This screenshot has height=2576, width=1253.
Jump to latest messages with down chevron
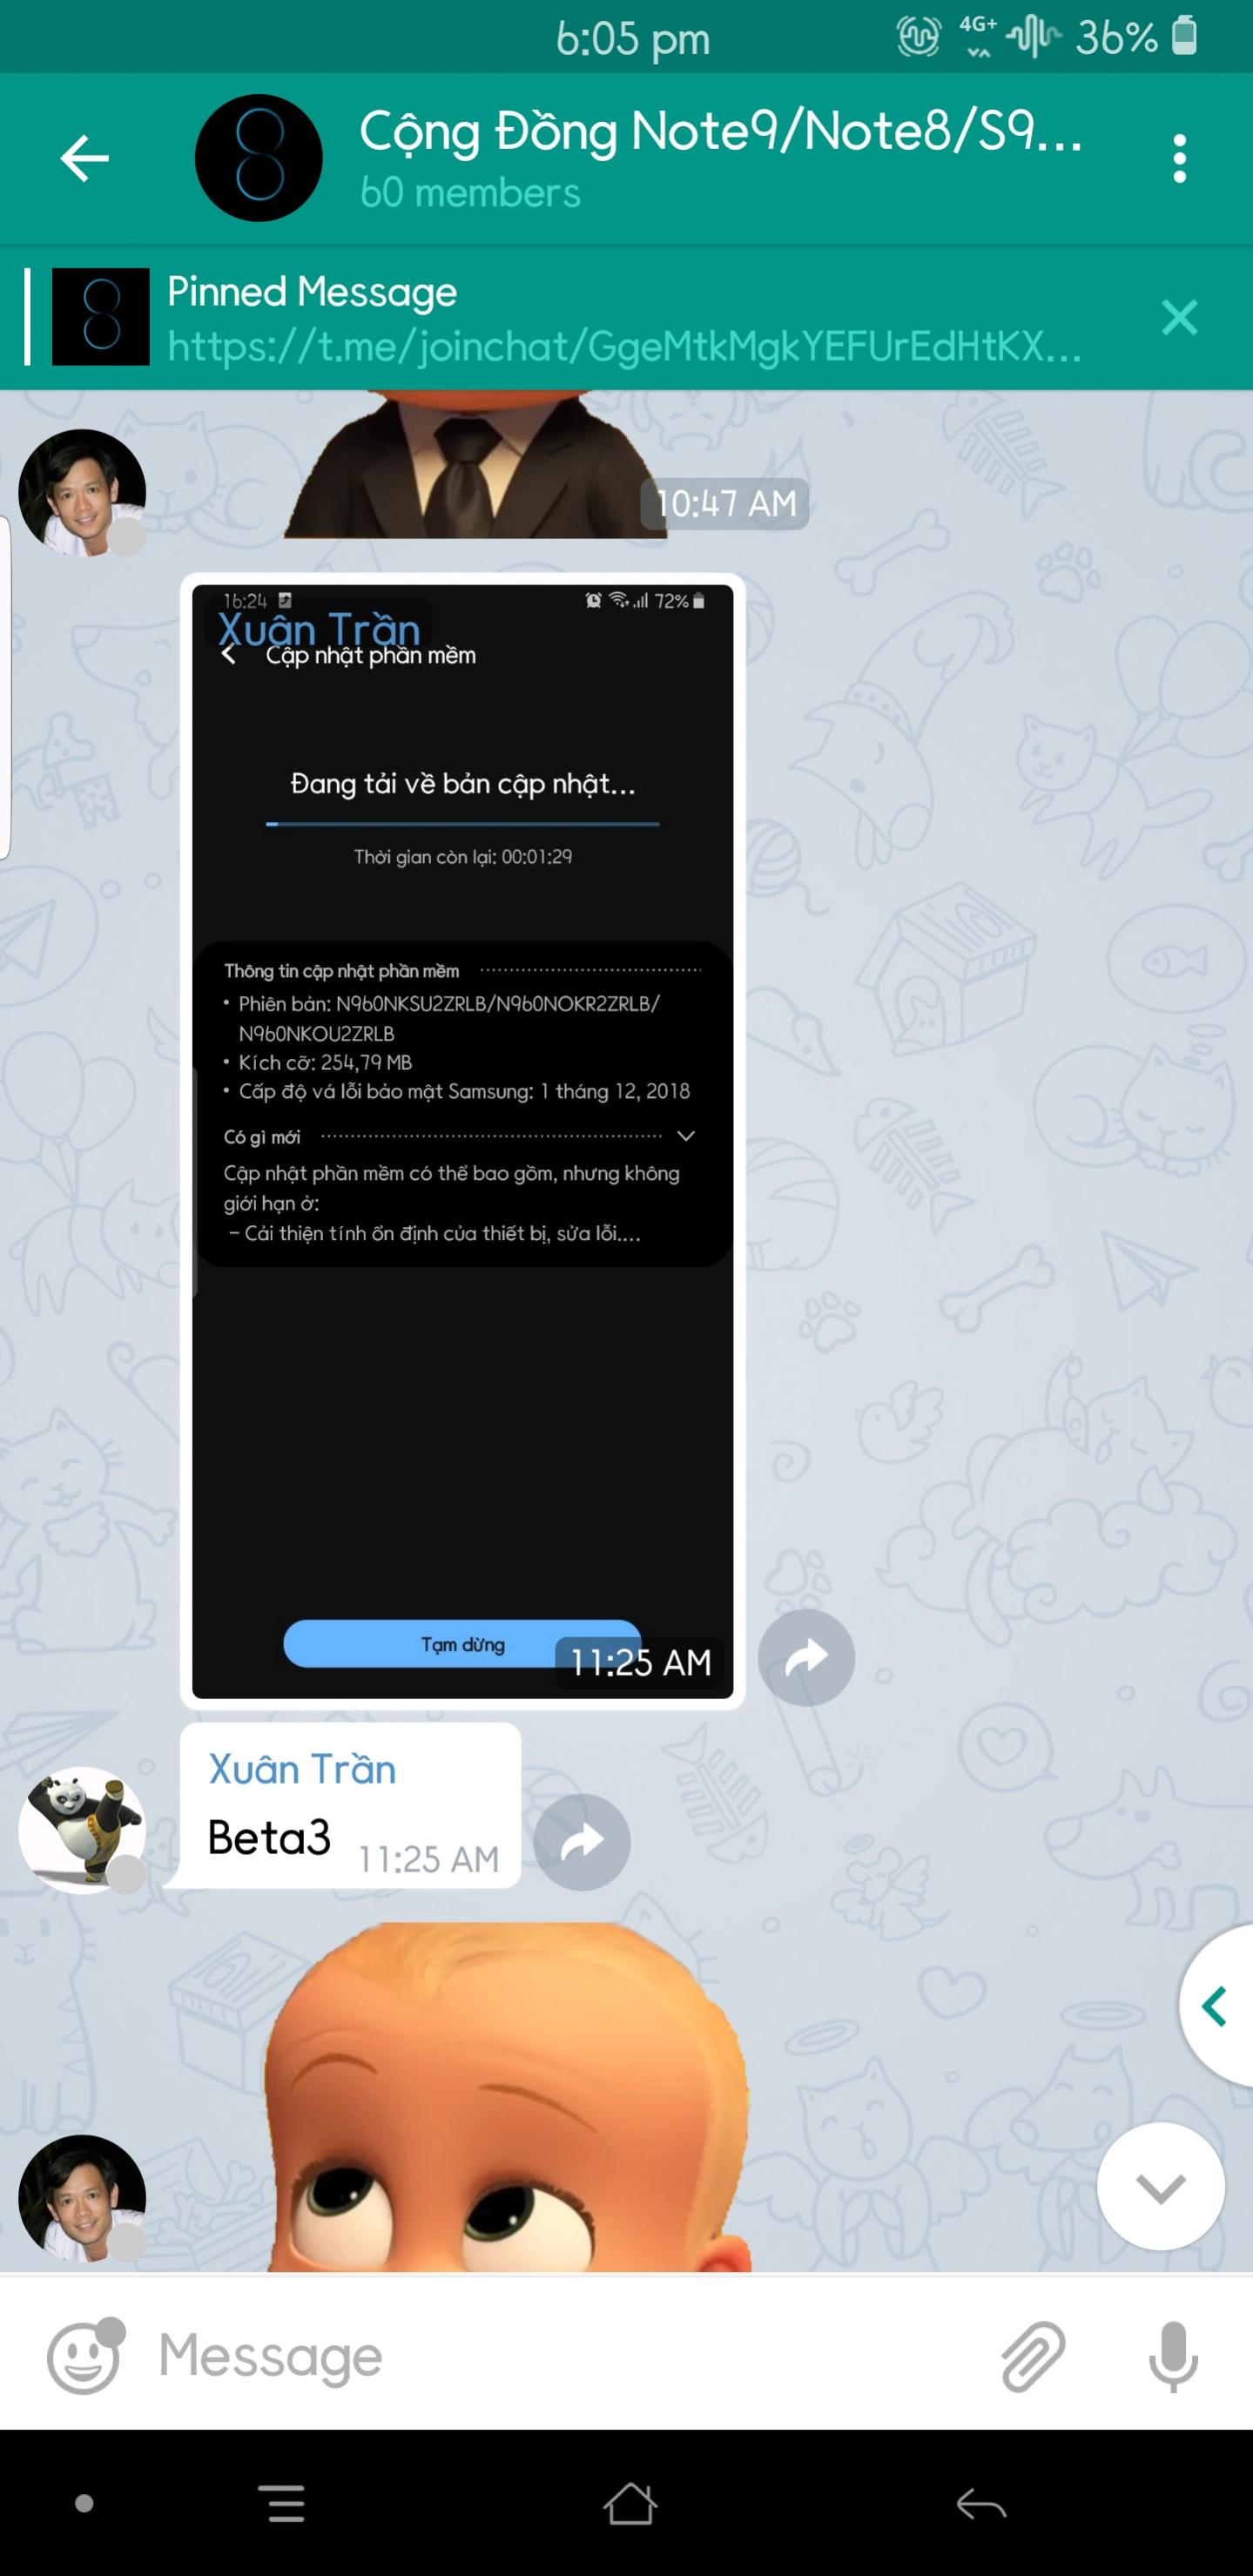(1160, 2186)
